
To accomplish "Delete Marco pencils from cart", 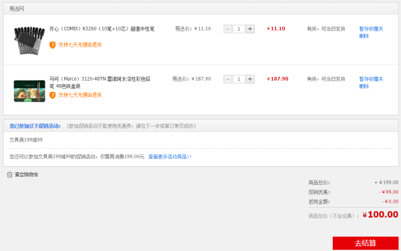I will click(x=364, y=86).
